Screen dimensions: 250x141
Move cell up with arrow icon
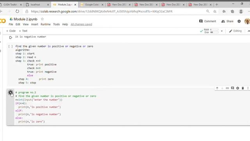[x=217, y=88]
